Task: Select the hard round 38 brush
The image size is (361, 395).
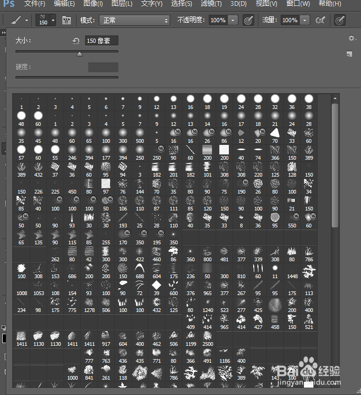Action: tap(309, 102)
